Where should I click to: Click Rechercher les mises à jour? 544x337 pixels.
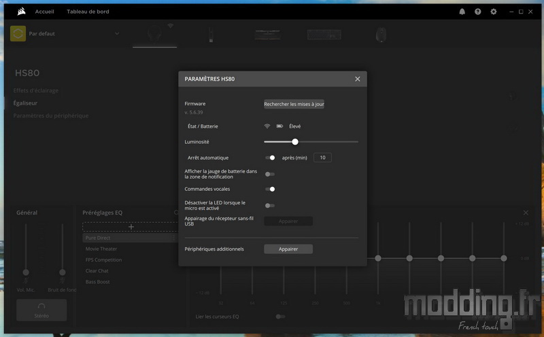tap(294, 104)
